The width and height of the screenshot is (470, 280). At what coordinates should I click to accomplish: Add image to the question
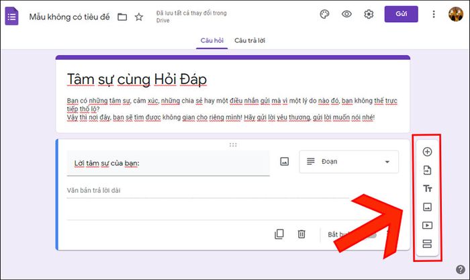(x=285, y=162)
